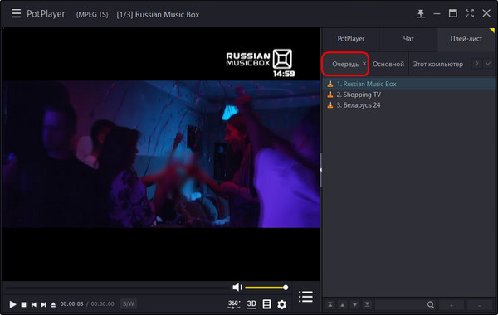Select the Плей-лист tab
This screenshot has width=498, height=315.
point(466,39)
